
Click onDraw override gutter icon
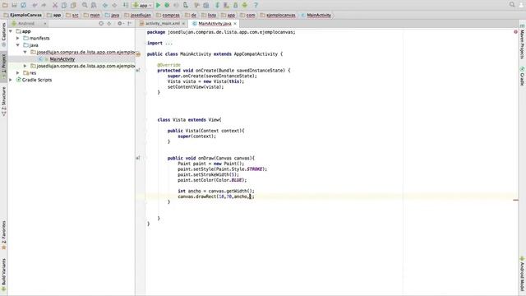click(x=138, y=158)
